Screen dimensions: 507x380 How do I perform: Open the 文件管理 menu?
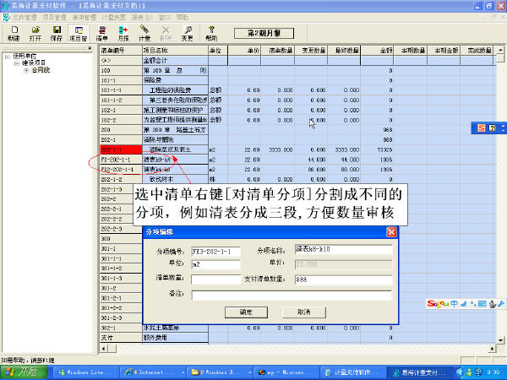click(25, 16)
